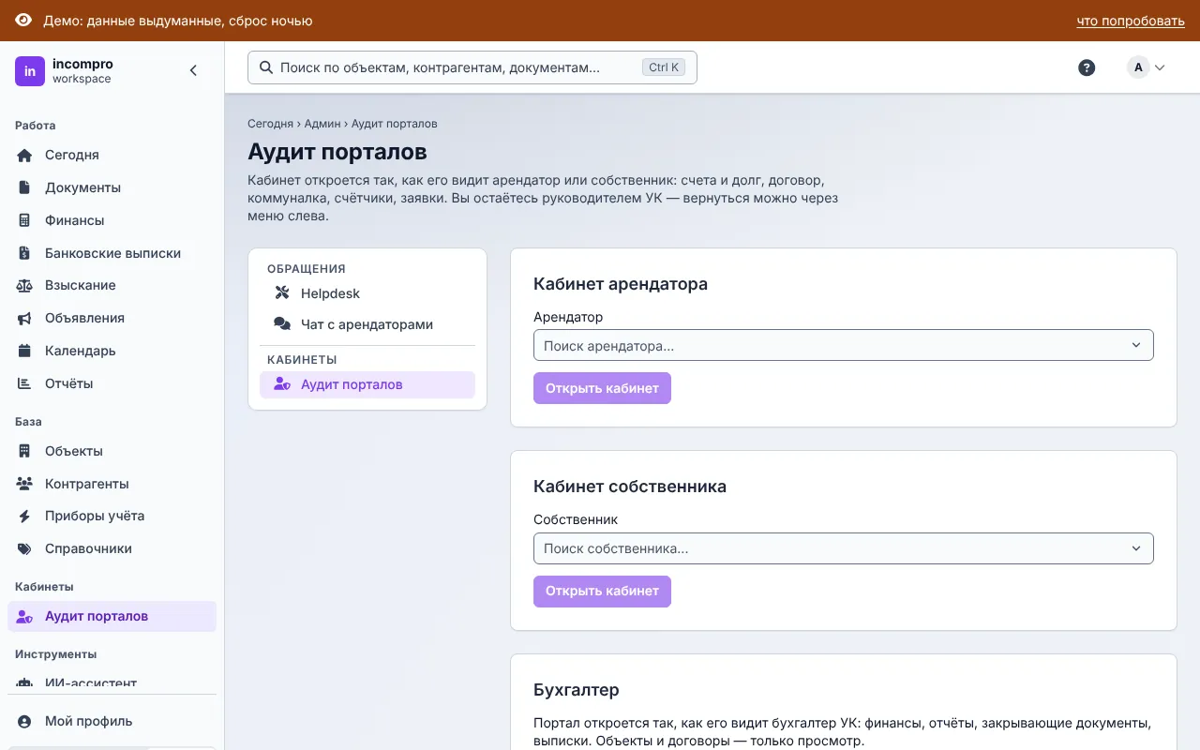
Task: Click the file icon beside Документы
Action: [25, 187]
